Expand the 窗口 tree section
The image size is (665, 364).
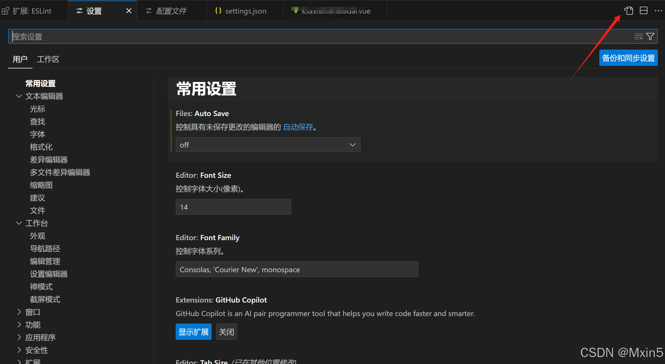click(x=19, y=312)
